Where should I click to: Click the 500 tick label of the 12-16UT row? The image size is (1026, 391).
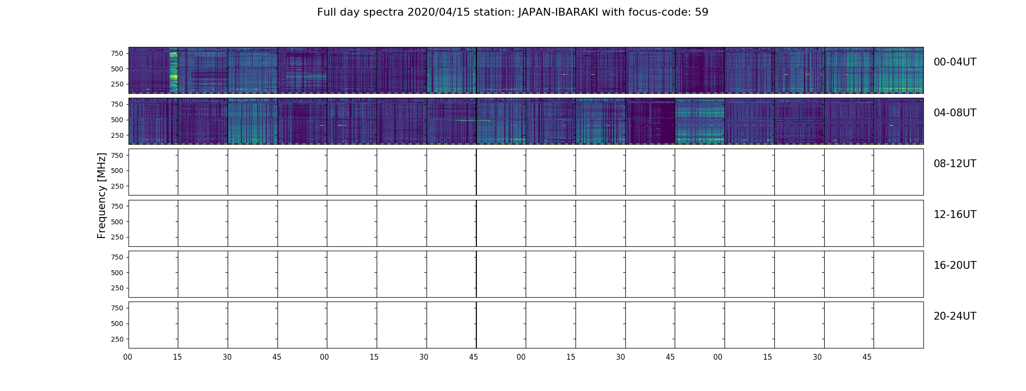click(x=117, y=222)
